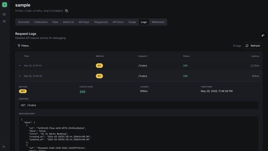Click the Latency column header
Screen dimensions: 268x151
tap(255, 56)
